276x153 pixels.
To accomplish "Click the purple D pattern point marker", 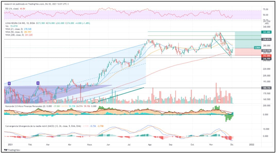I will 38,83.
